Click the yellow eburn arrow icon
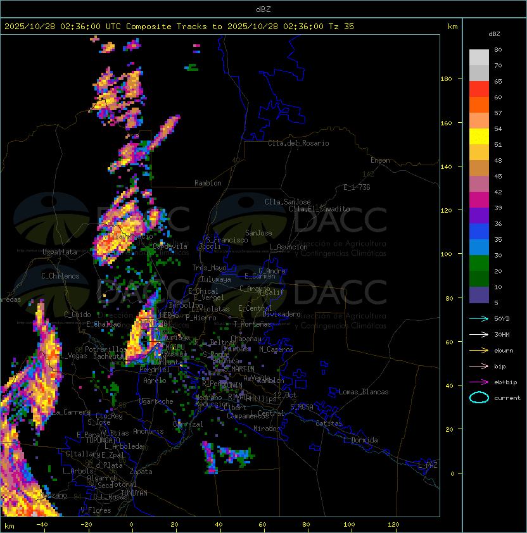 (479, 351)
